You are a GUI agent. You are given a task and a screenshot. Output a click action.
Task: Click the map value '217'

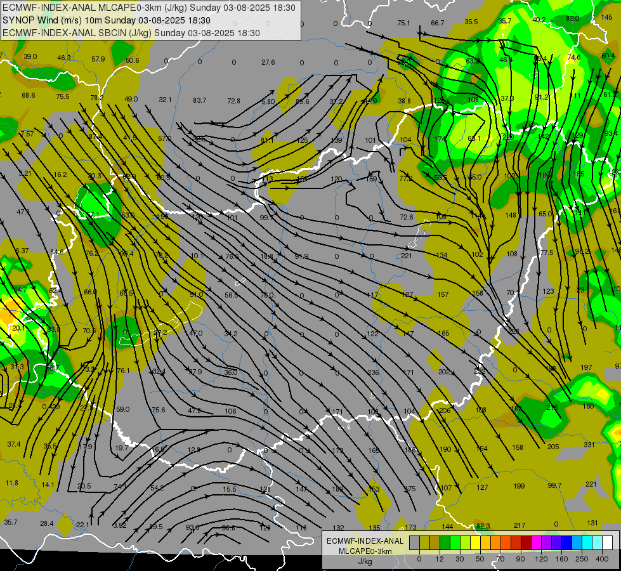coord(520,525)
